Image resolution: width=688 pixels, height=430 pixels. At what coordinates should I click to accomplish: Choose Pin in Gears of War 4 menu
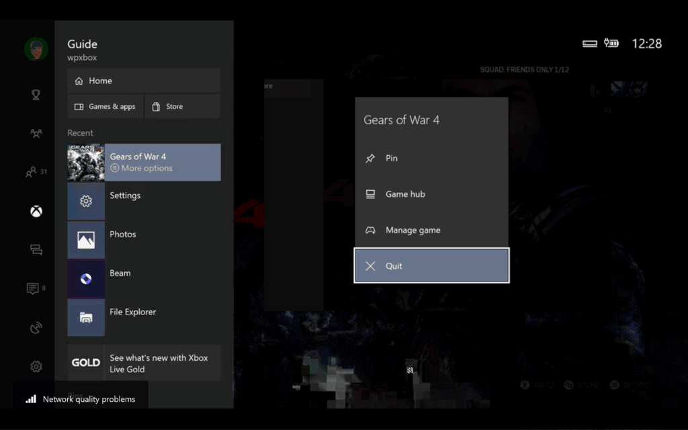click(x=432, y=158)
